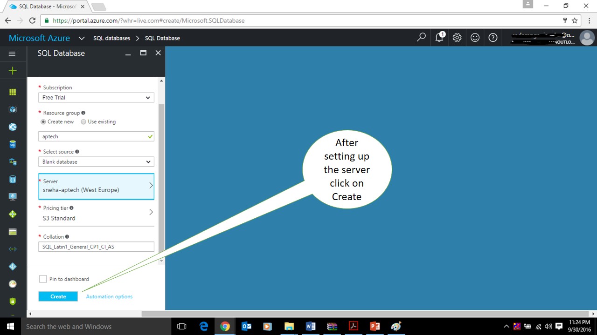The height and width of the screenshot is (335, 597).
Task: Click Search the web and Windows box
Action: click(x=96, y=326)
